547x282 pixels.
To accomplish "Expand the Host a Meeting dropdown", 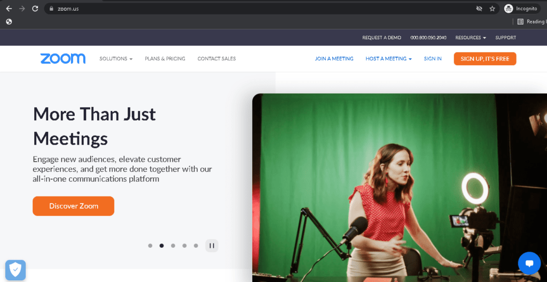I will [389, 59].
